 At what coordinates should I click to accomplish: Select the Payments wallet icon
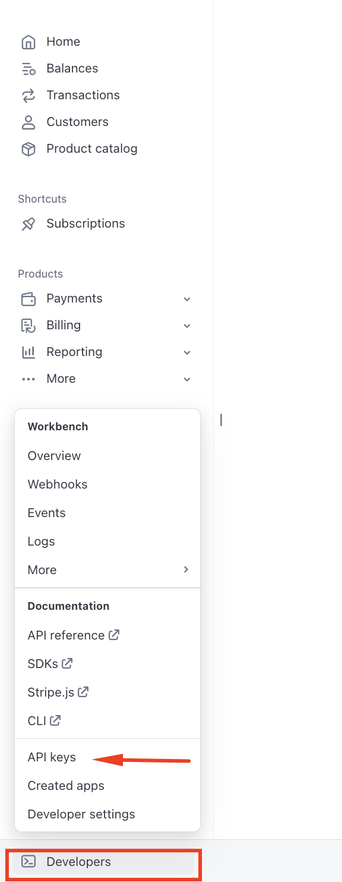point(28,299)
